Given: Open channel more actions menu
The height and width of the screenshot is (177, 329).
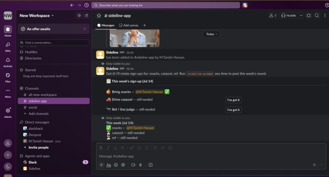Looking at the screenshot, I should 325,15.
